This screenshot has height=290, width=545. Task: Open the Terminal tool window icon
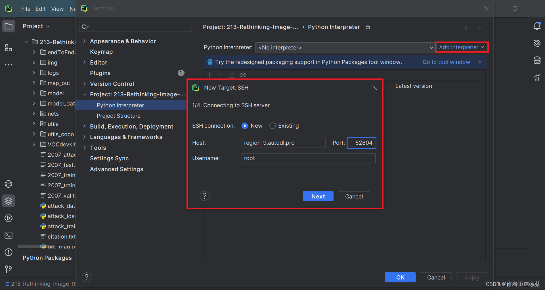click(8, 235)
